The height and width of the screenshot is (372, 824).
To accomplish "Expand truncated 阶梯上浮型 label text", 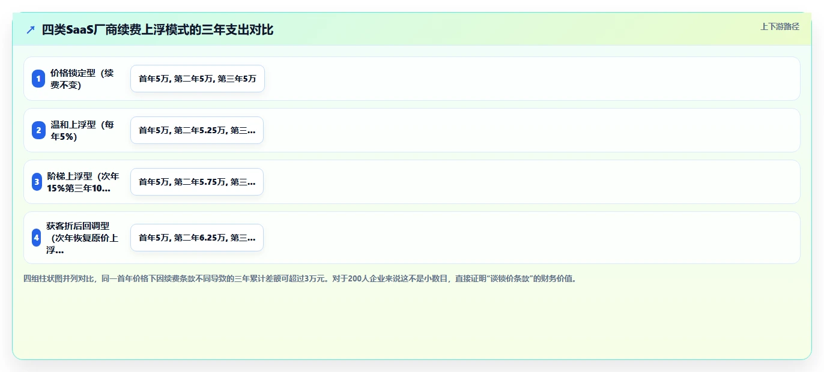I will (83, 182).
